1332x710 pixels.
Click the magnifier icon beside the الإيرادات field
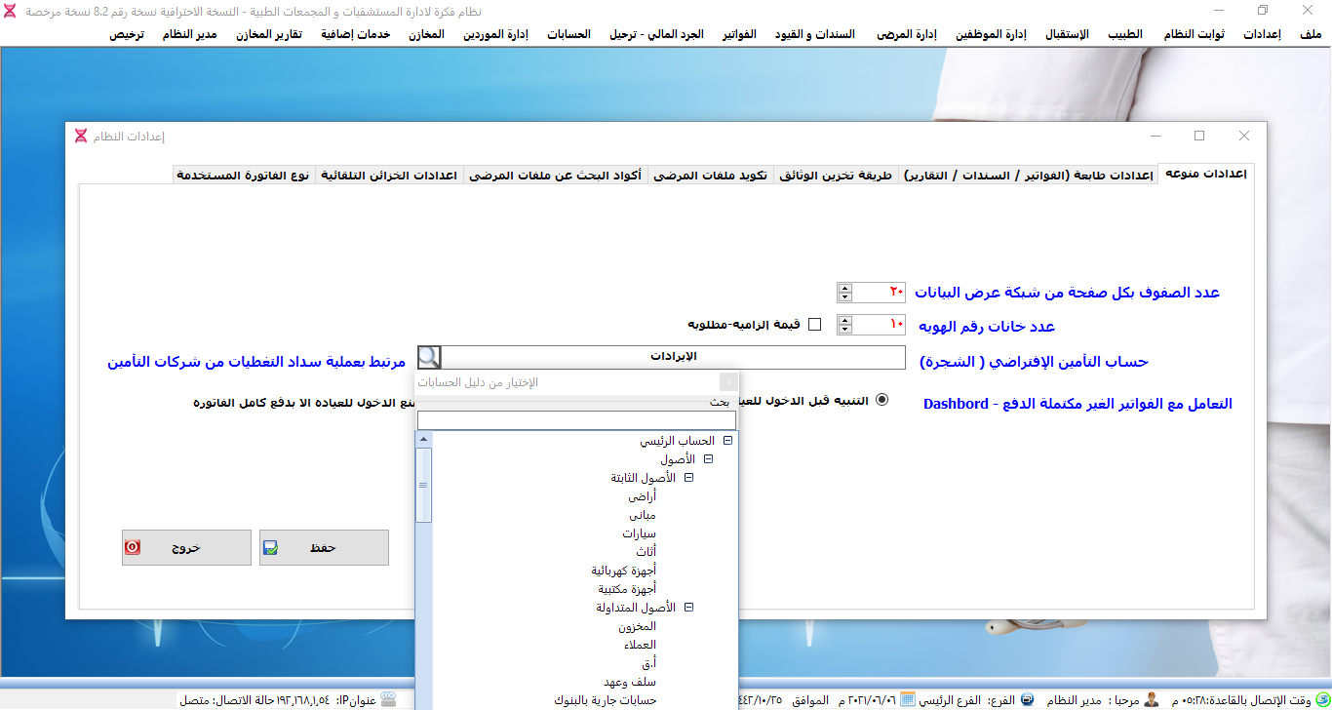point(429,358)
